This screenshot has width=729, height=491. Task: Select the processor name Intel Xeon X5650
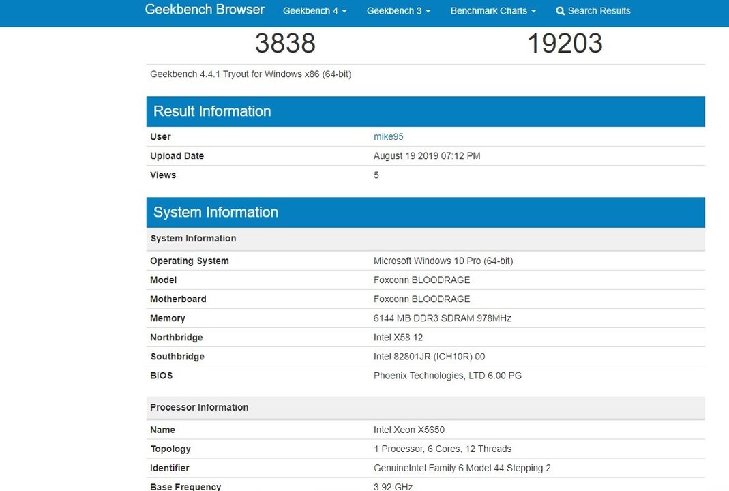pyautogui.click(x=409, y=430)
